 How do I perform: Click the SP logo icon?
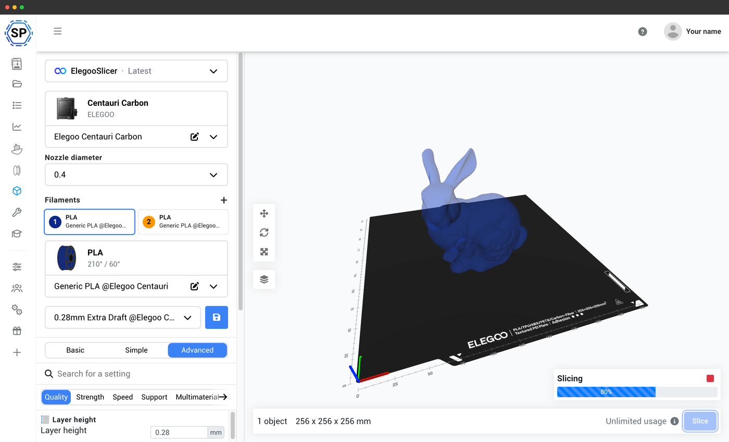[x=19, y=33]
